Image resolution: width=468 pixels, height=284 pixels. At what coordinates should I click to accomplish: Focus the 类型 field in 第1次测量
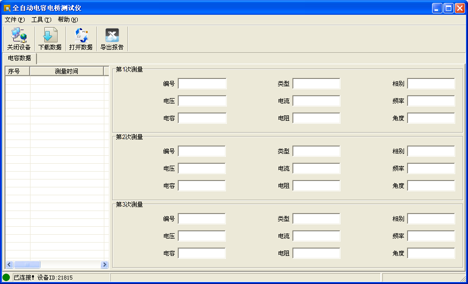[x=316, y=84]
